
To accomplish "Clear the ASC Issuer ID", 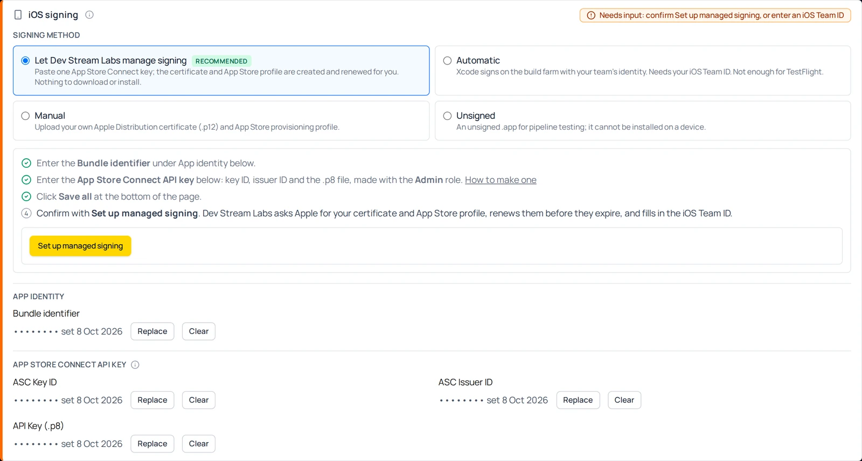I will coord(624,400).
